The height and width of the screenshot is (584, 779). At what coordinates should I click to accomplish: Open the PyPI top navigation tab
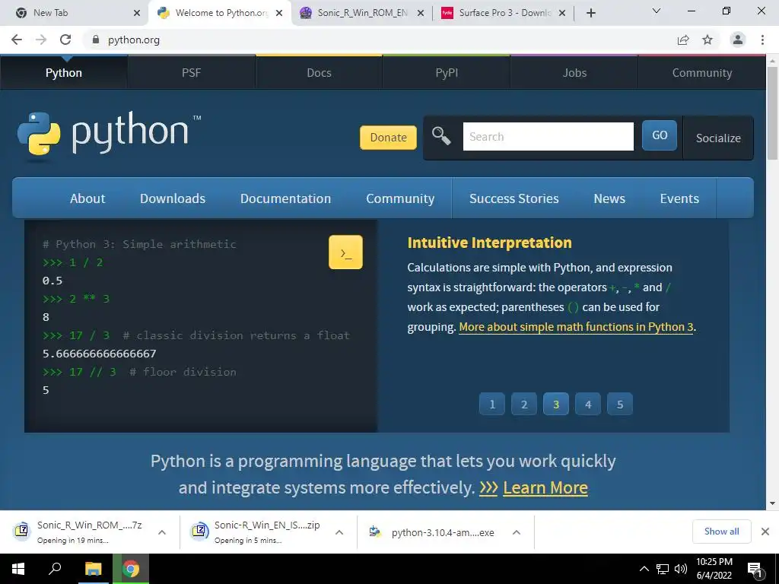pos(447,72)
